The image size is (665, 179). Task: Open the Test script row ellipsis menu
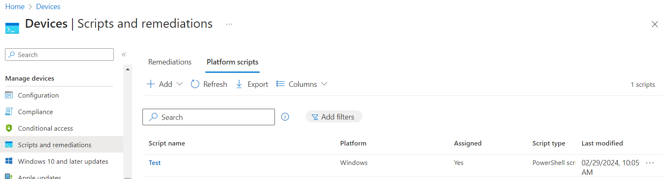coord(650,163)
